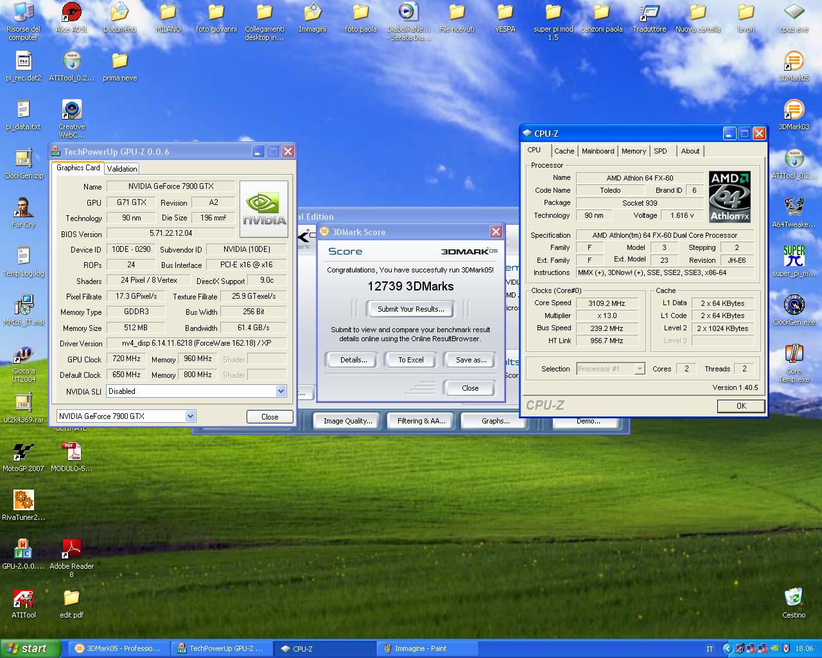Open the A64Tweaker desktop icon
This screenshot has width=822, height=658.
tap(794, 213)
